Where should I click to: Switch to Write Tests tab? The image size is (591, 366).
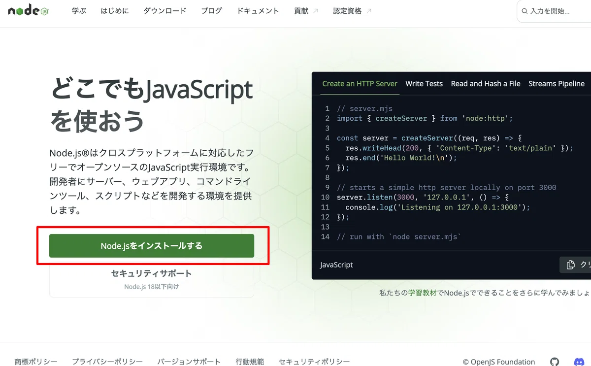[x=424, y=84]
